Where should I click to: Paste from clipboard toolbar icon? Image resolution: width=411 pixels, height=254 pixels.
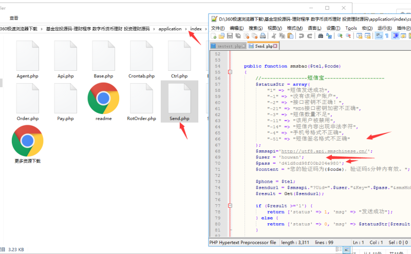[x=290, y=36]
